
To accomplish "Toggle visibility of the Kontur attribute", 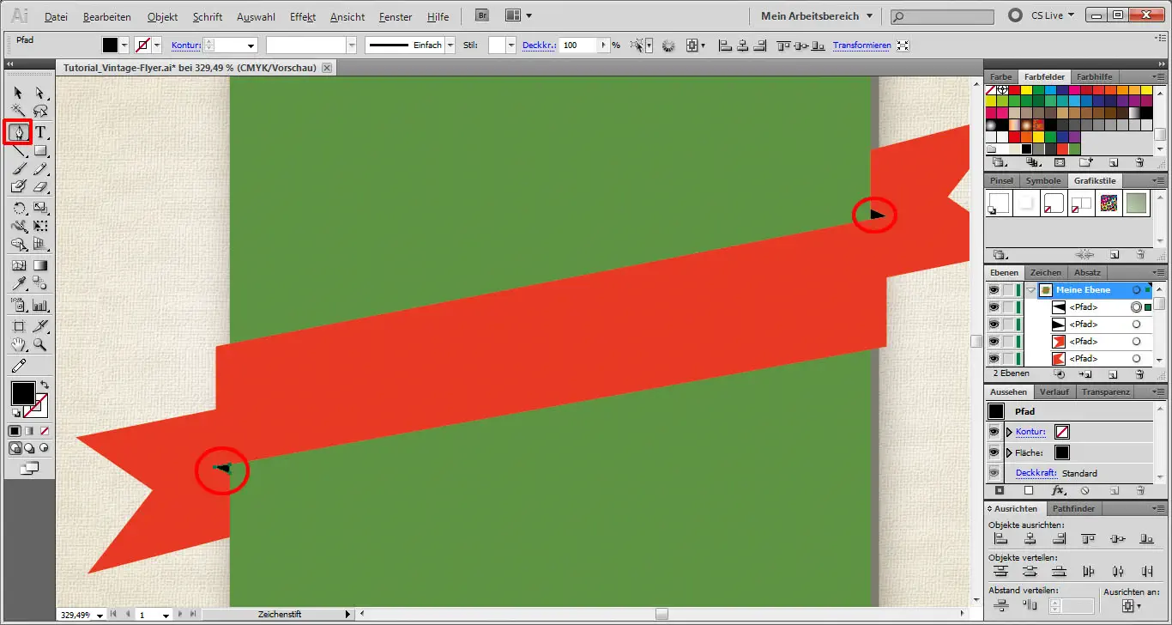I will click(994, 432).
